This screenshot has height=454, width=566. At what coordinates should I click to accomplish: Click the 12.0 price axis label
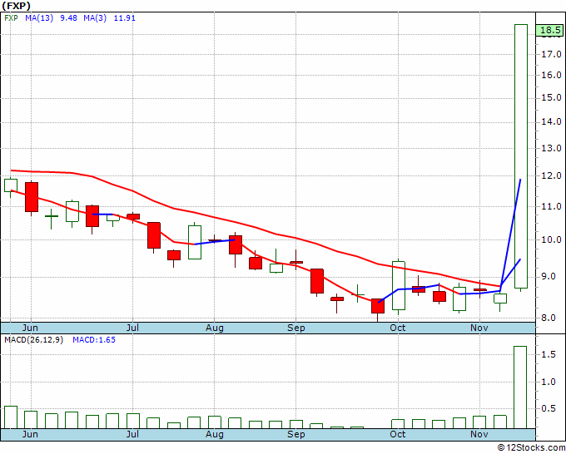point(549,177)
